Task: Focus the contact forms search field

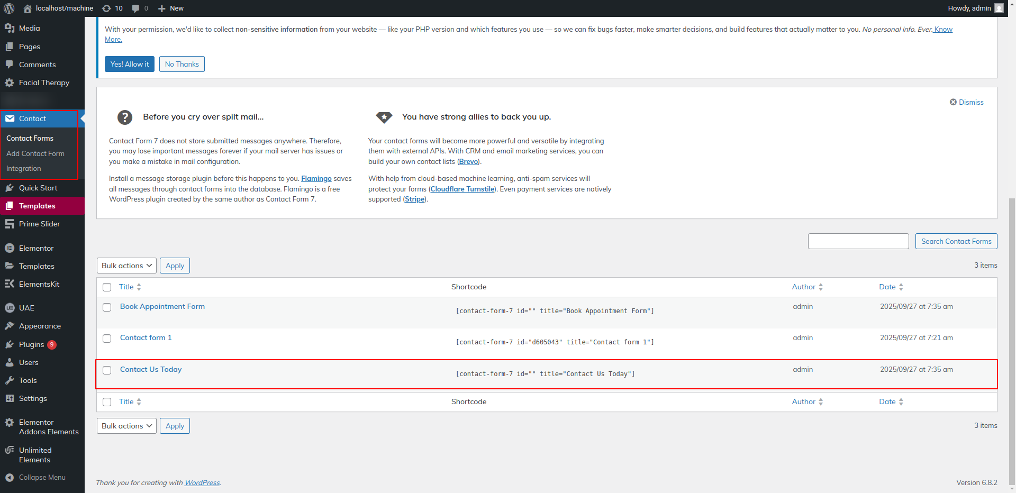Action: point(858,241)
